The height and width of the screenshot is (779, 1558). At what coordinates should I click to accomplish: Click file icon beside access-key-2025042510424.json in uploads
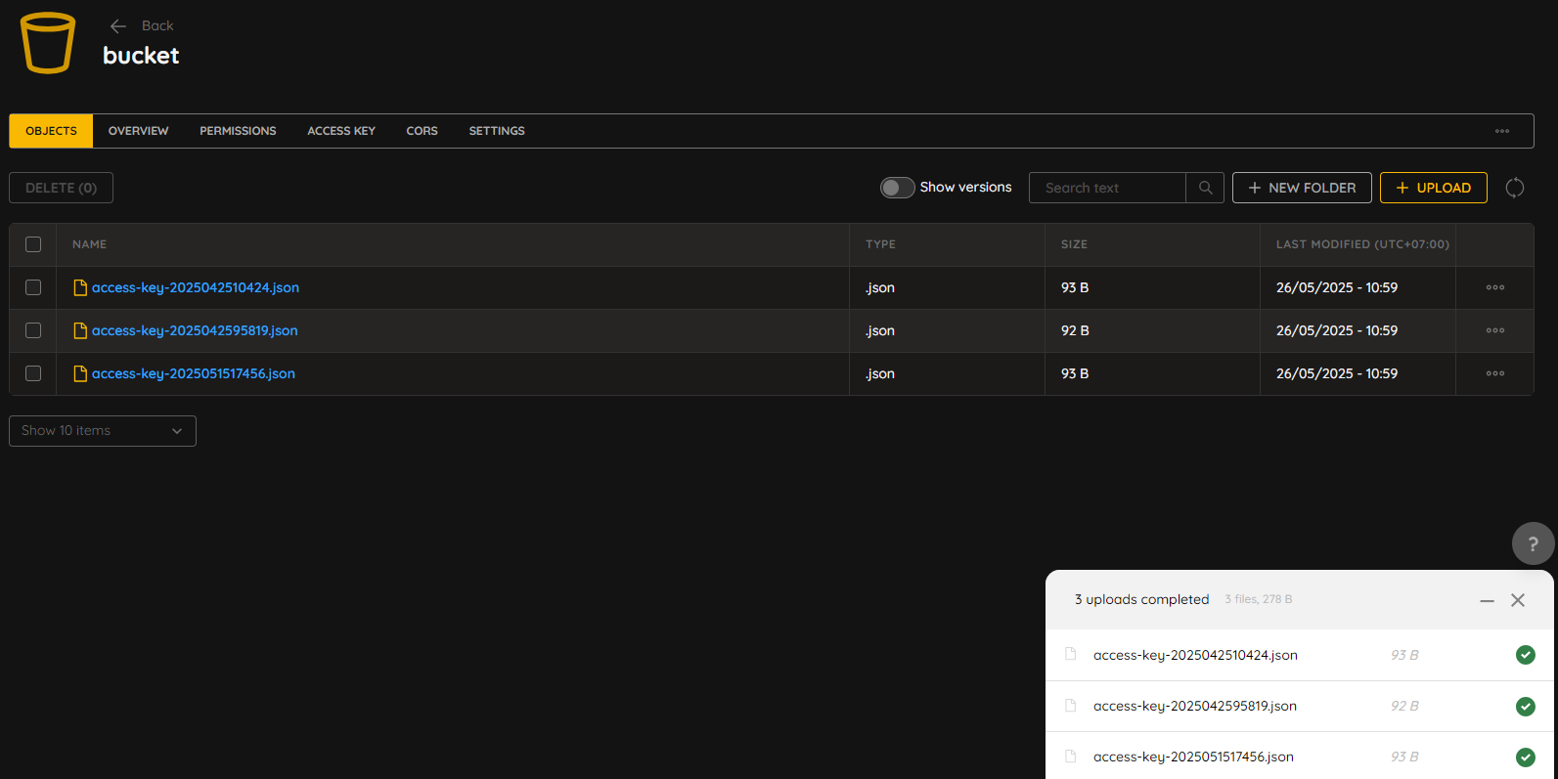point(1070,654)
